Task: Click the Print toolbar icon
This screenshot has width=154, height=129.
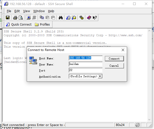Action: point(15,18)
